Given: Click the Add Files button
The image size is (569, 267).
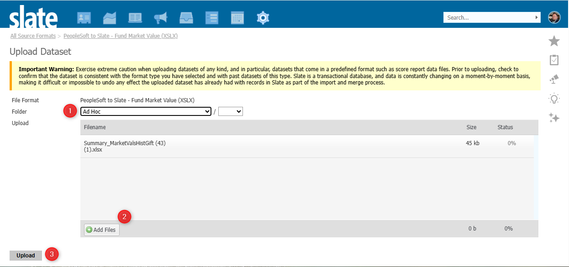Looking at the screenshot, I should (102, 230).
